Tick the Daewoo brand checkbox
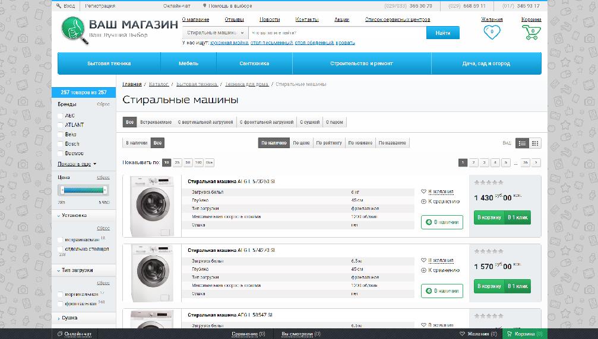 click(x=60, y=153)
